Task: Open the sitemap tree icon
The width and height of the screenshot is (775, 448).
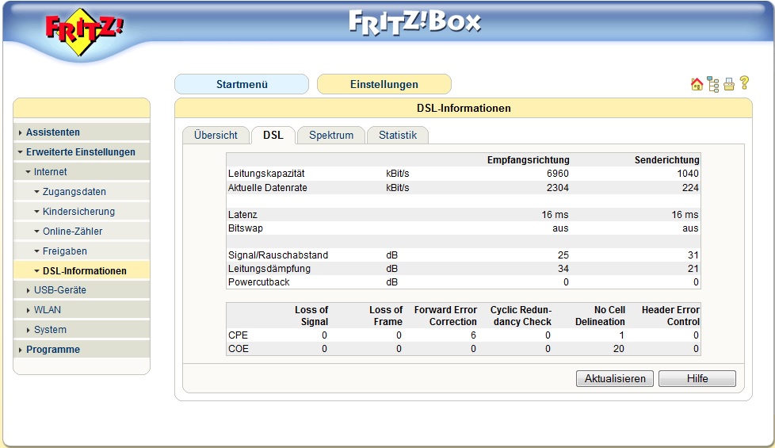Action: click(712, 85)
